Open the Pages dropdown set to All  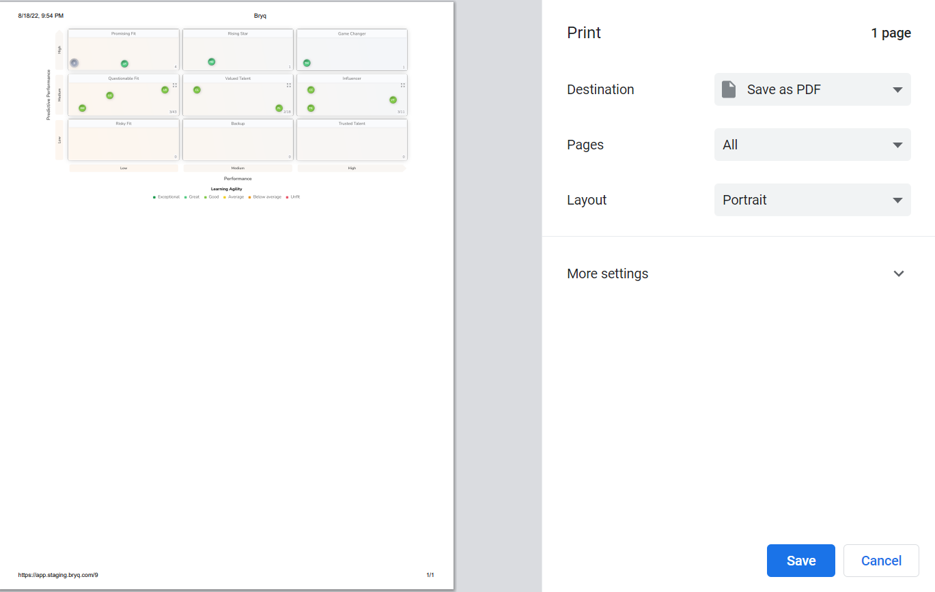click(x=812, y=145)
